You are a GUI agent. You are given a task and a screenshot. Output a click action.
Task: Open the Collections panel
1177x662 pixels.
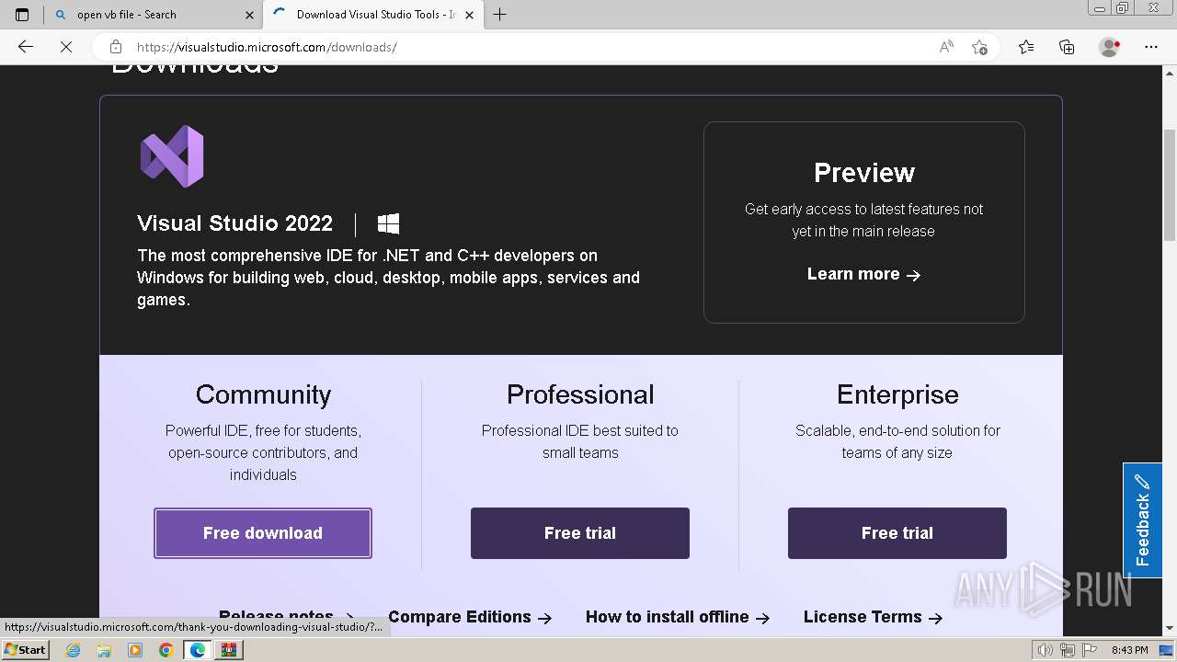coord(1067,47)
